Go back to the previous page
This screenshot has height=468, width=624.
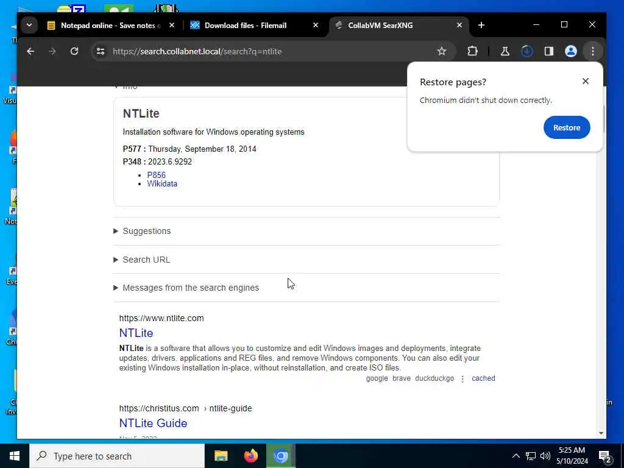[x=30, y=51]
